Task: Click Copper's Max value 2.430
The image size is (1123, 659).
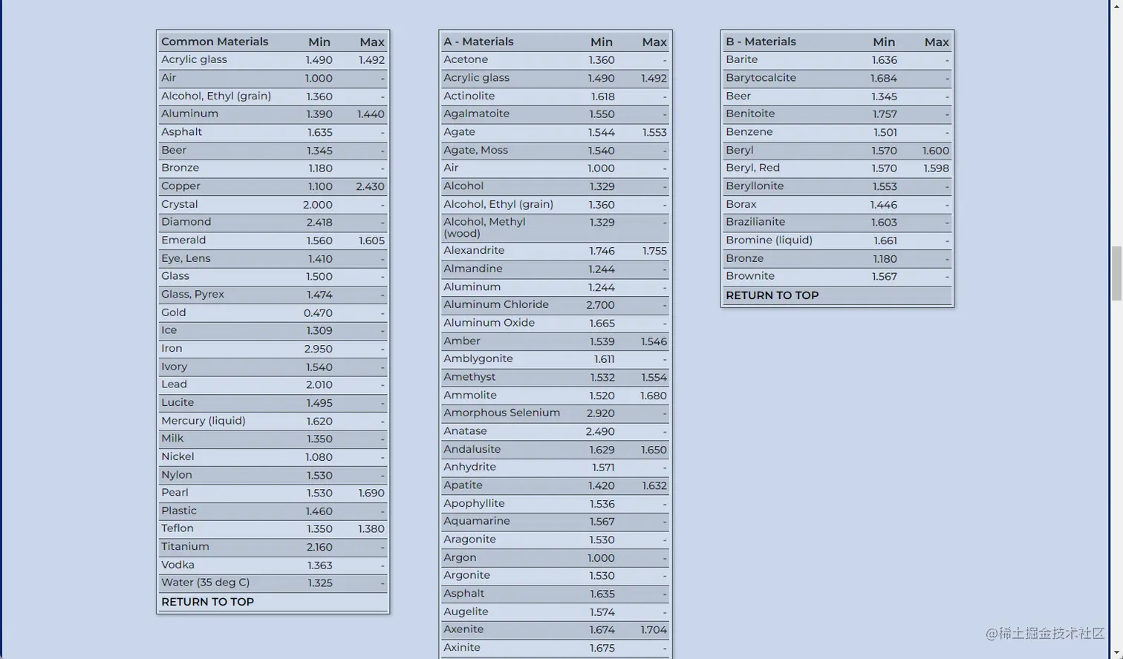Action: tap(370, 186)
